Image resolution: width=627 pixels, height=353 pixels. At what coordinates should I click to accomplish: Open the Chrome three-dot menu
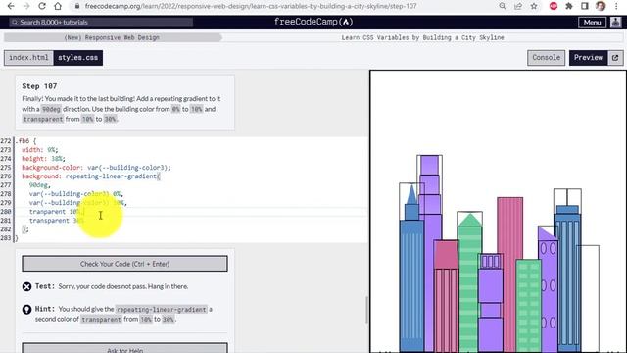click(616, 6)
